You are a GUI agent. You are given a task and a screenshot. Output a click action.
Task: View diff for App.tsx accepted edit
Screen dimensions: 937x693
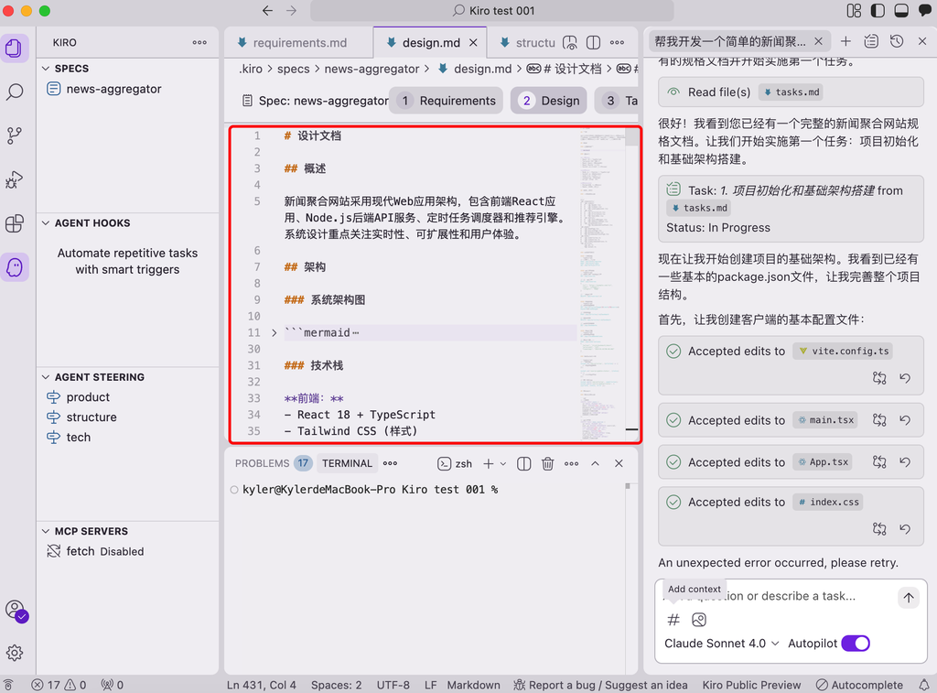[879, 461]
